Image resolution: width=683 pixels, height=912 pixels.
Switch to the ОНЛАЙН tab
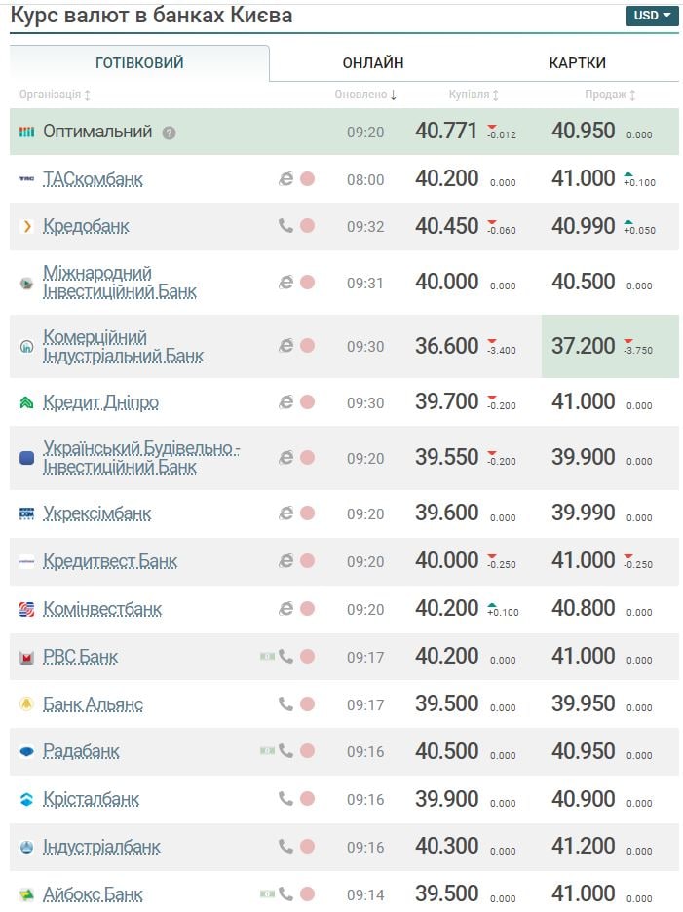click(372, 63)
